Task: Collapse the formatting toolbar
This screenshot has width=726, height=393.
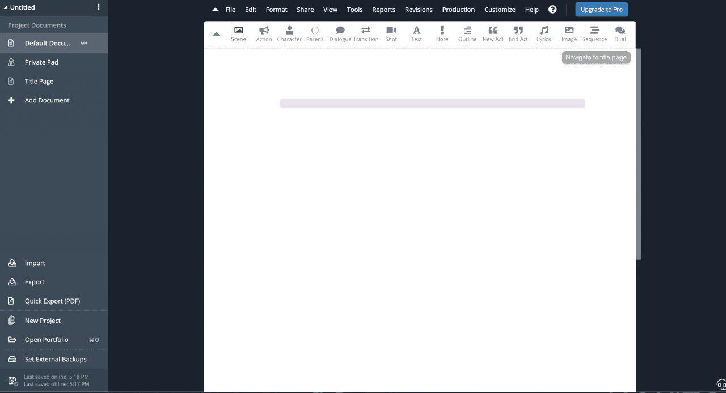Action: click(216, 33)
